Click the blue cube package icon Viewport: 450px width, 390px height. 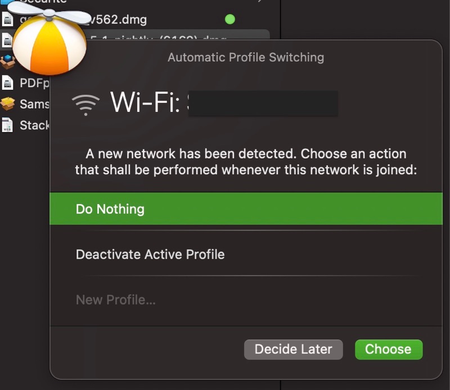click(7, 60)
